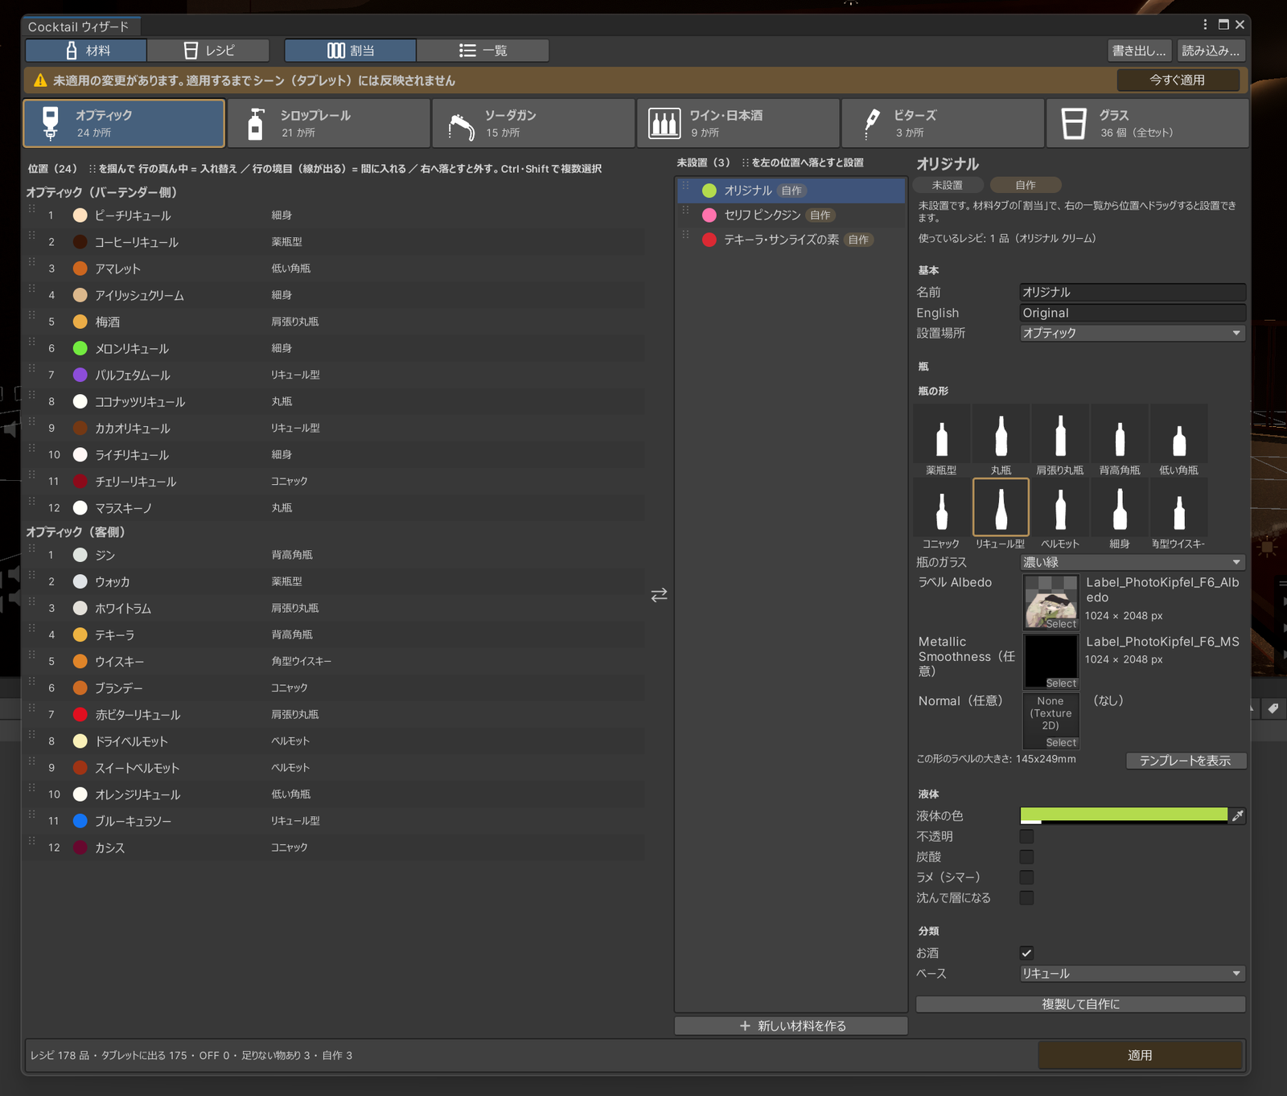Open the ソーダガン category tab
Viewport: 1287px width, 1096px height.
533,123
